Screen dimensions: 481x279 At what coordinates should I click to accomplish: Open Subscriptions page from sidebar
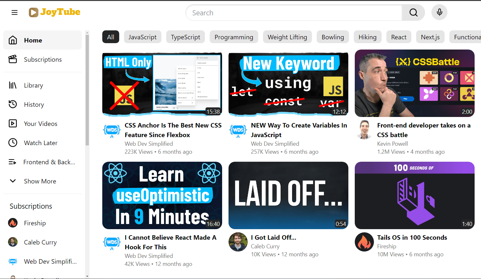coord(43,59)
